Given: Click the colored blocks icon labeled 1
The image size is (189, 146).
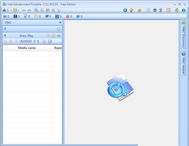Looking at the screenshot, I should 4,10.
